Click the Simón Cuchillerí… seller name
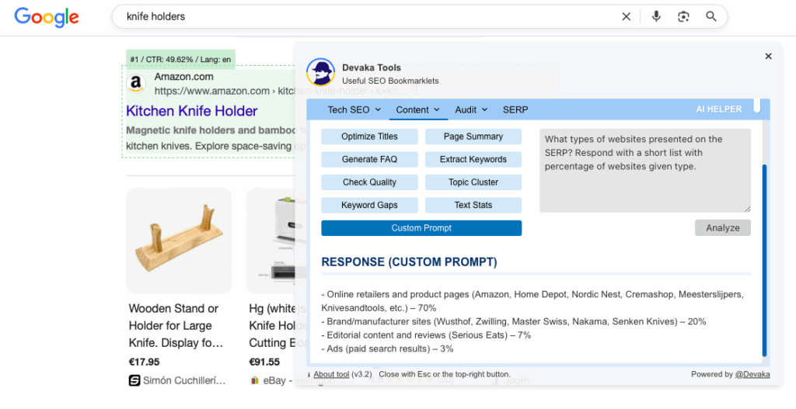Image resolution: width=796 pixels, height=409 pixels. [184, 380]
